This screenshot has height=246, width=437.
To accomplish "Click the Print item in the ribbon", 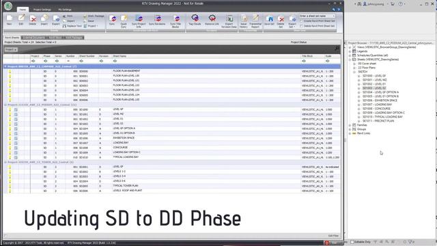I will pos(68,16).
